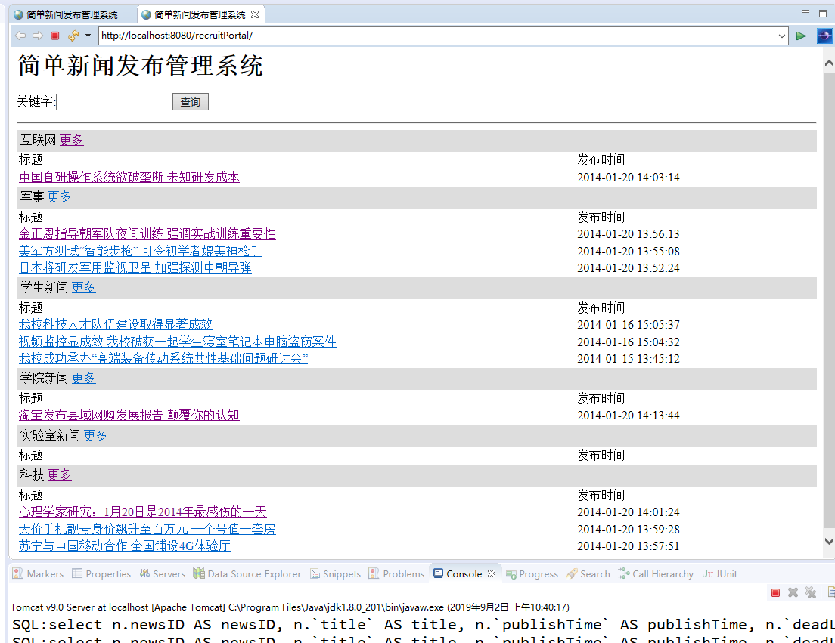The width and height of the screenshot is (835, 643).
Task: Click the Call Hierarchy view label
Action: 662,573
